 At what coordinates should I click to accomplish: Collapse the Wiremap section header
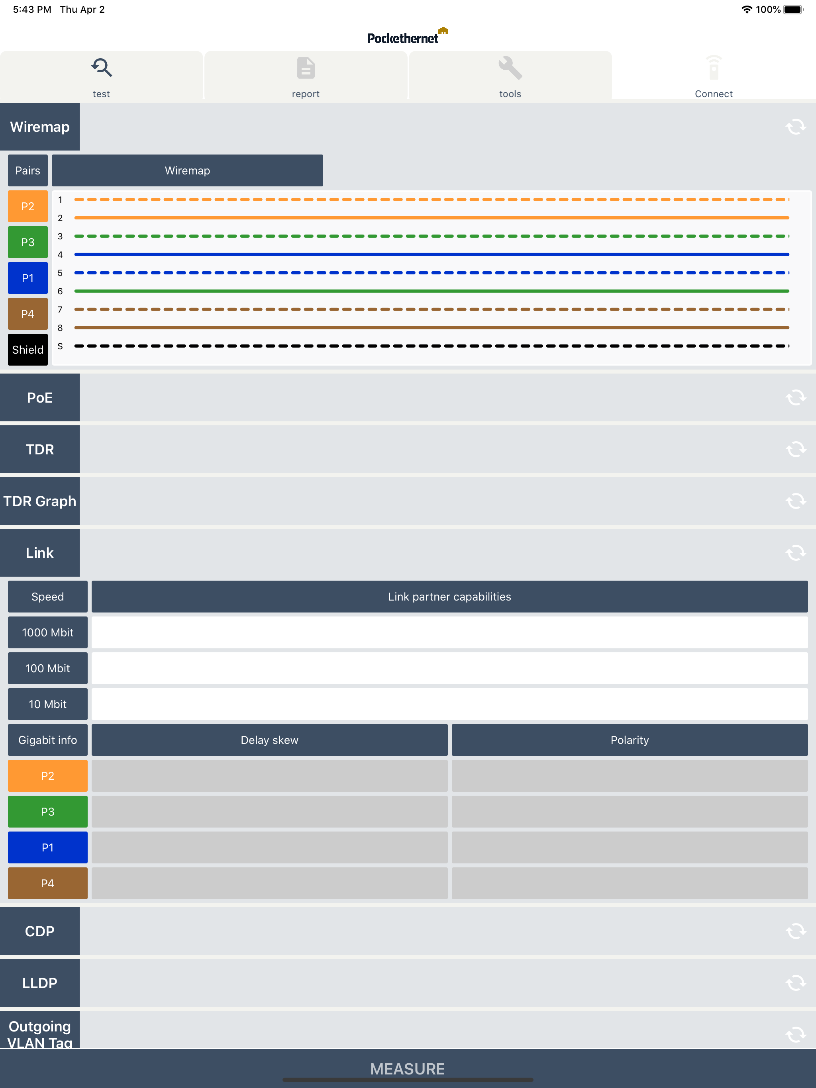(x=40, y=127)
